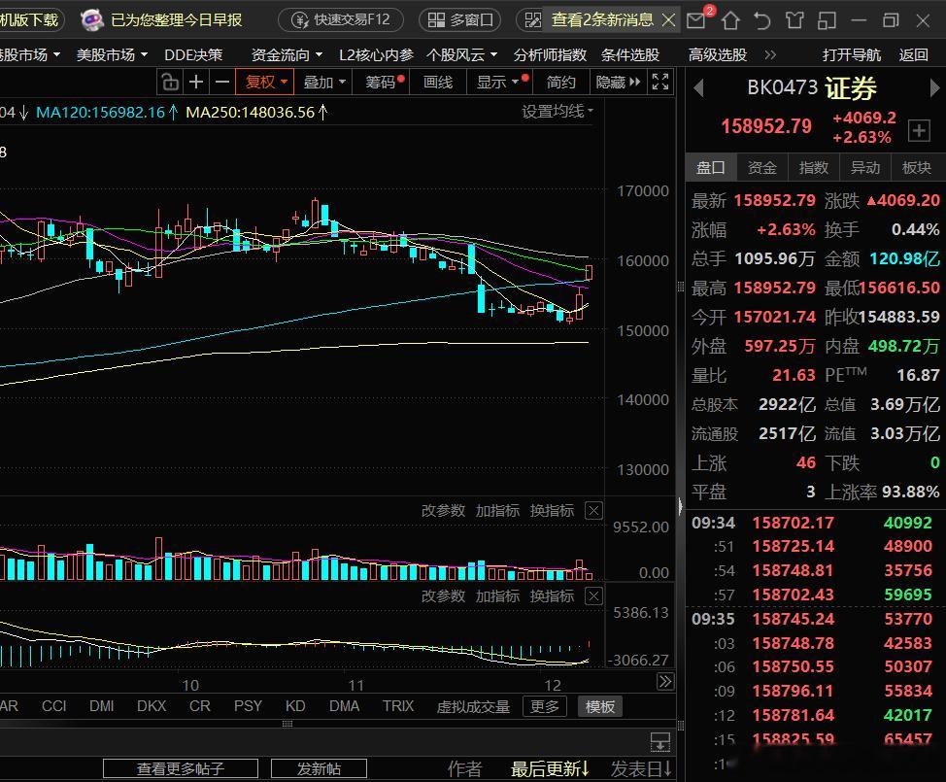Screen dimensions: 946x782
Task: Open 条件选股 menu
Action: pos(630,55)
